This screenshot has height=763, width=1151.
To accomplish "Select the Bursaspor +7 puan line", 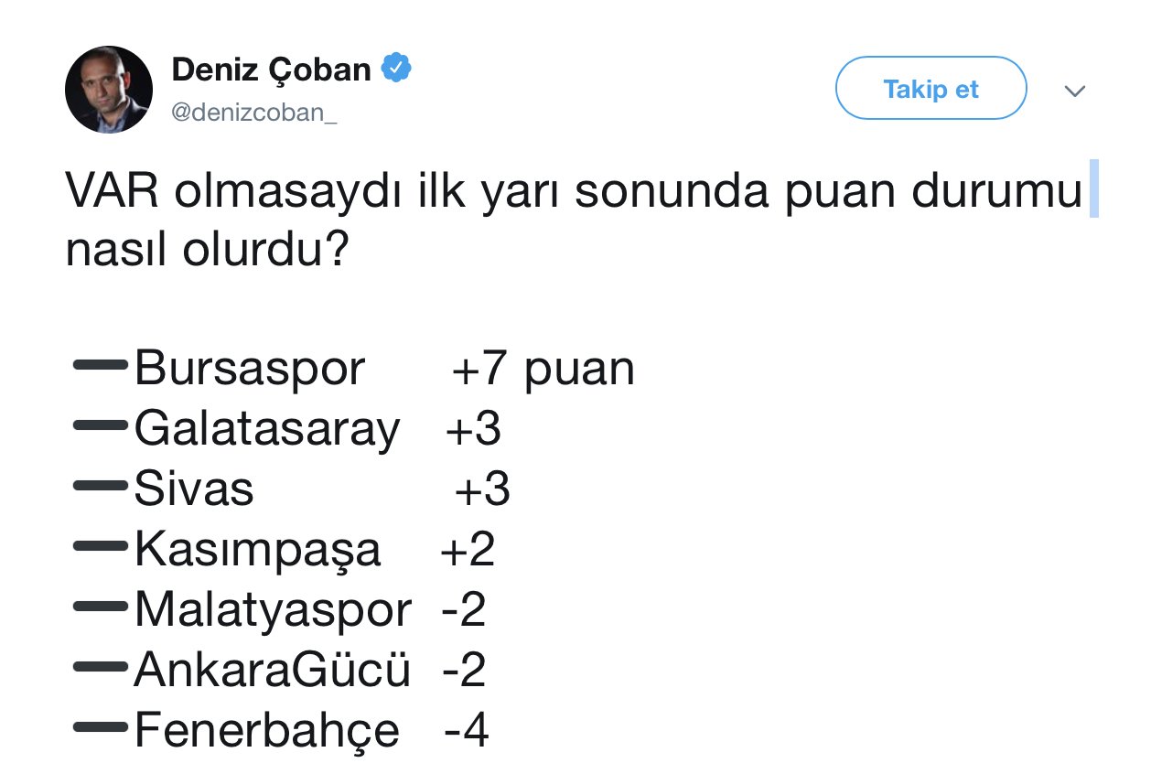I will click(x=384, y=369).
